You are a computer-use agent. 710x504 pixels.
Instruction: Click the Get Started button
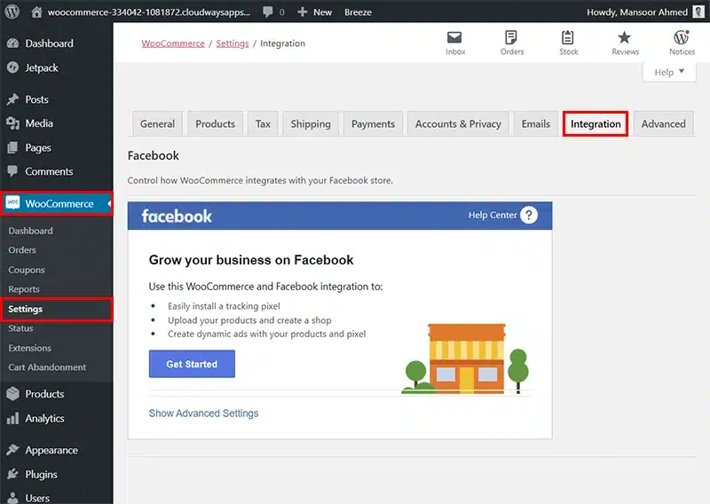(x=192, y=364)
